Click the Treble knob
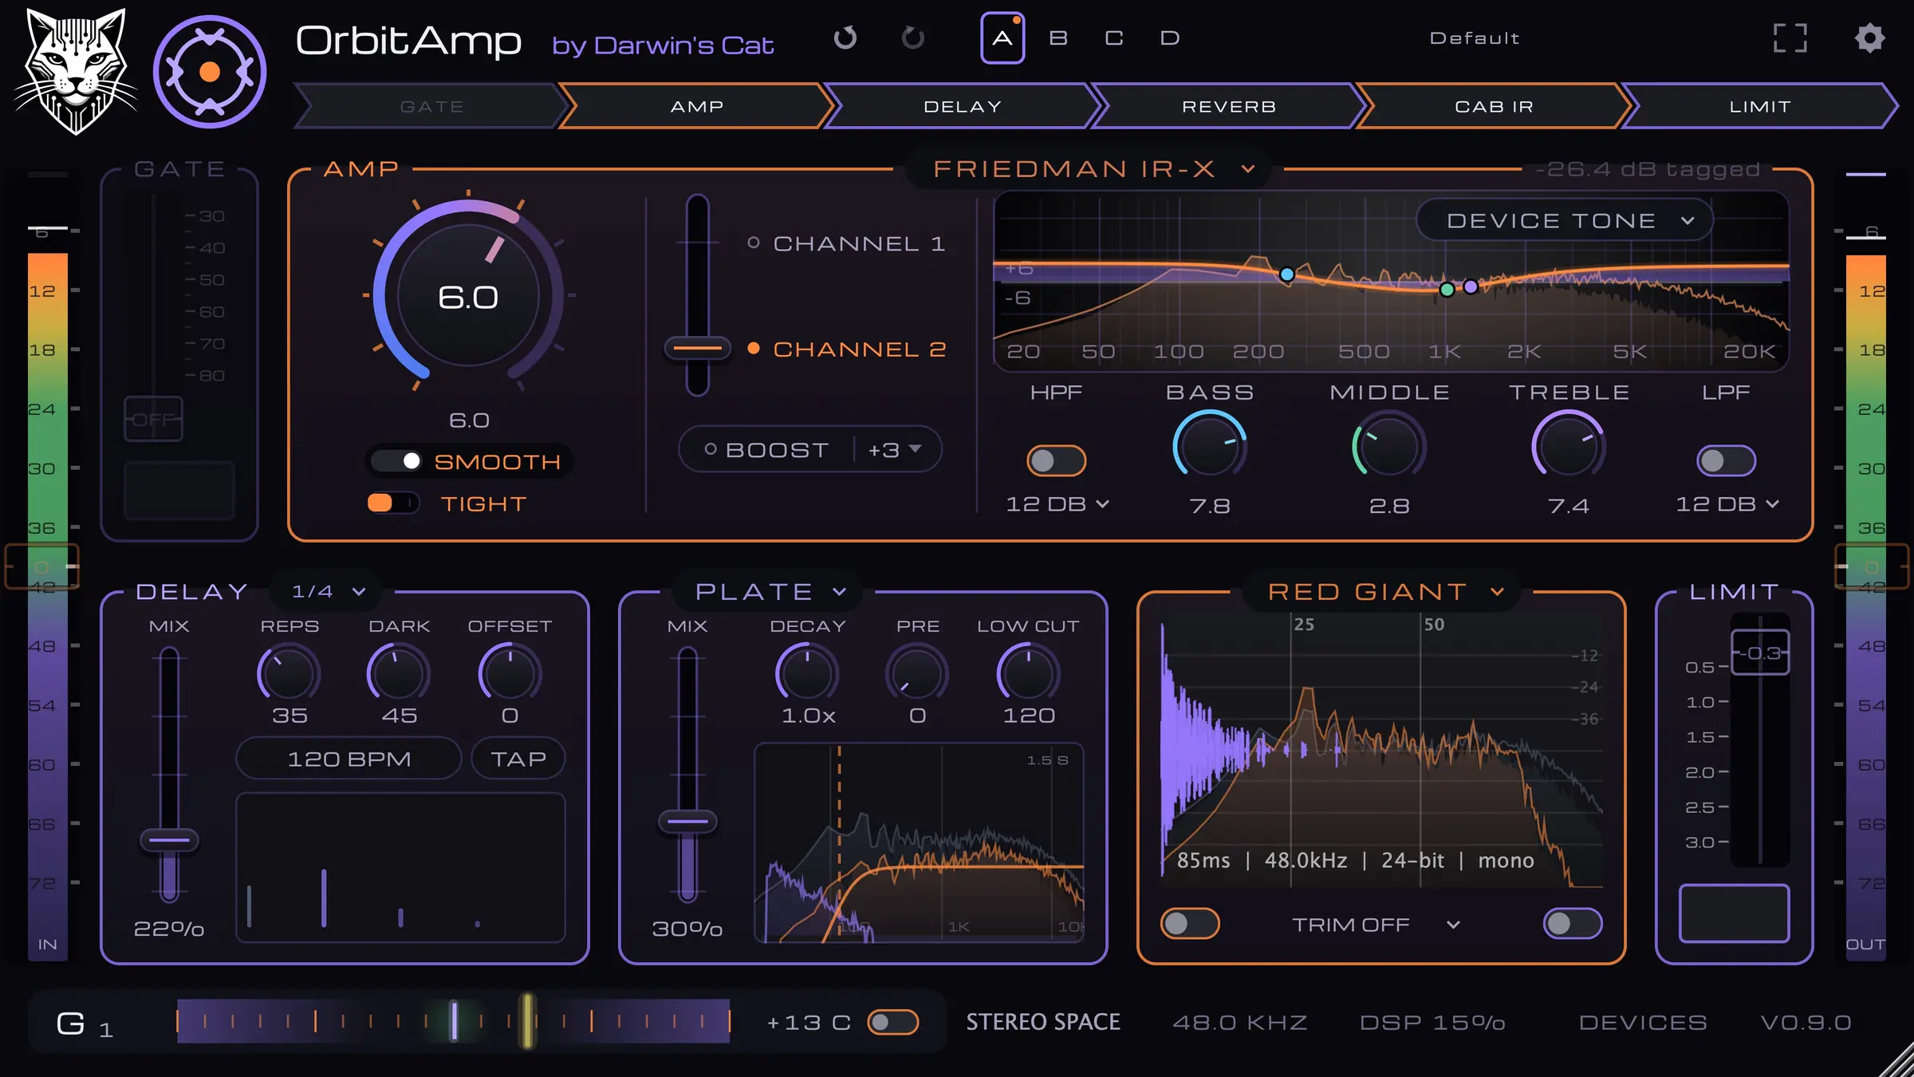Screen dimensions: 1914x1077 click(x=1568, y=447)
